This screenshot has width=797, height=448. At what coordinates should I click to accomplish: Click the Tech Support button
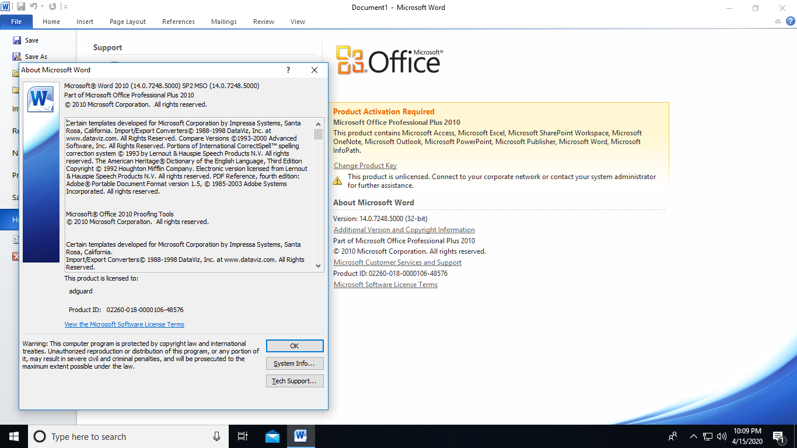[295, 381]
